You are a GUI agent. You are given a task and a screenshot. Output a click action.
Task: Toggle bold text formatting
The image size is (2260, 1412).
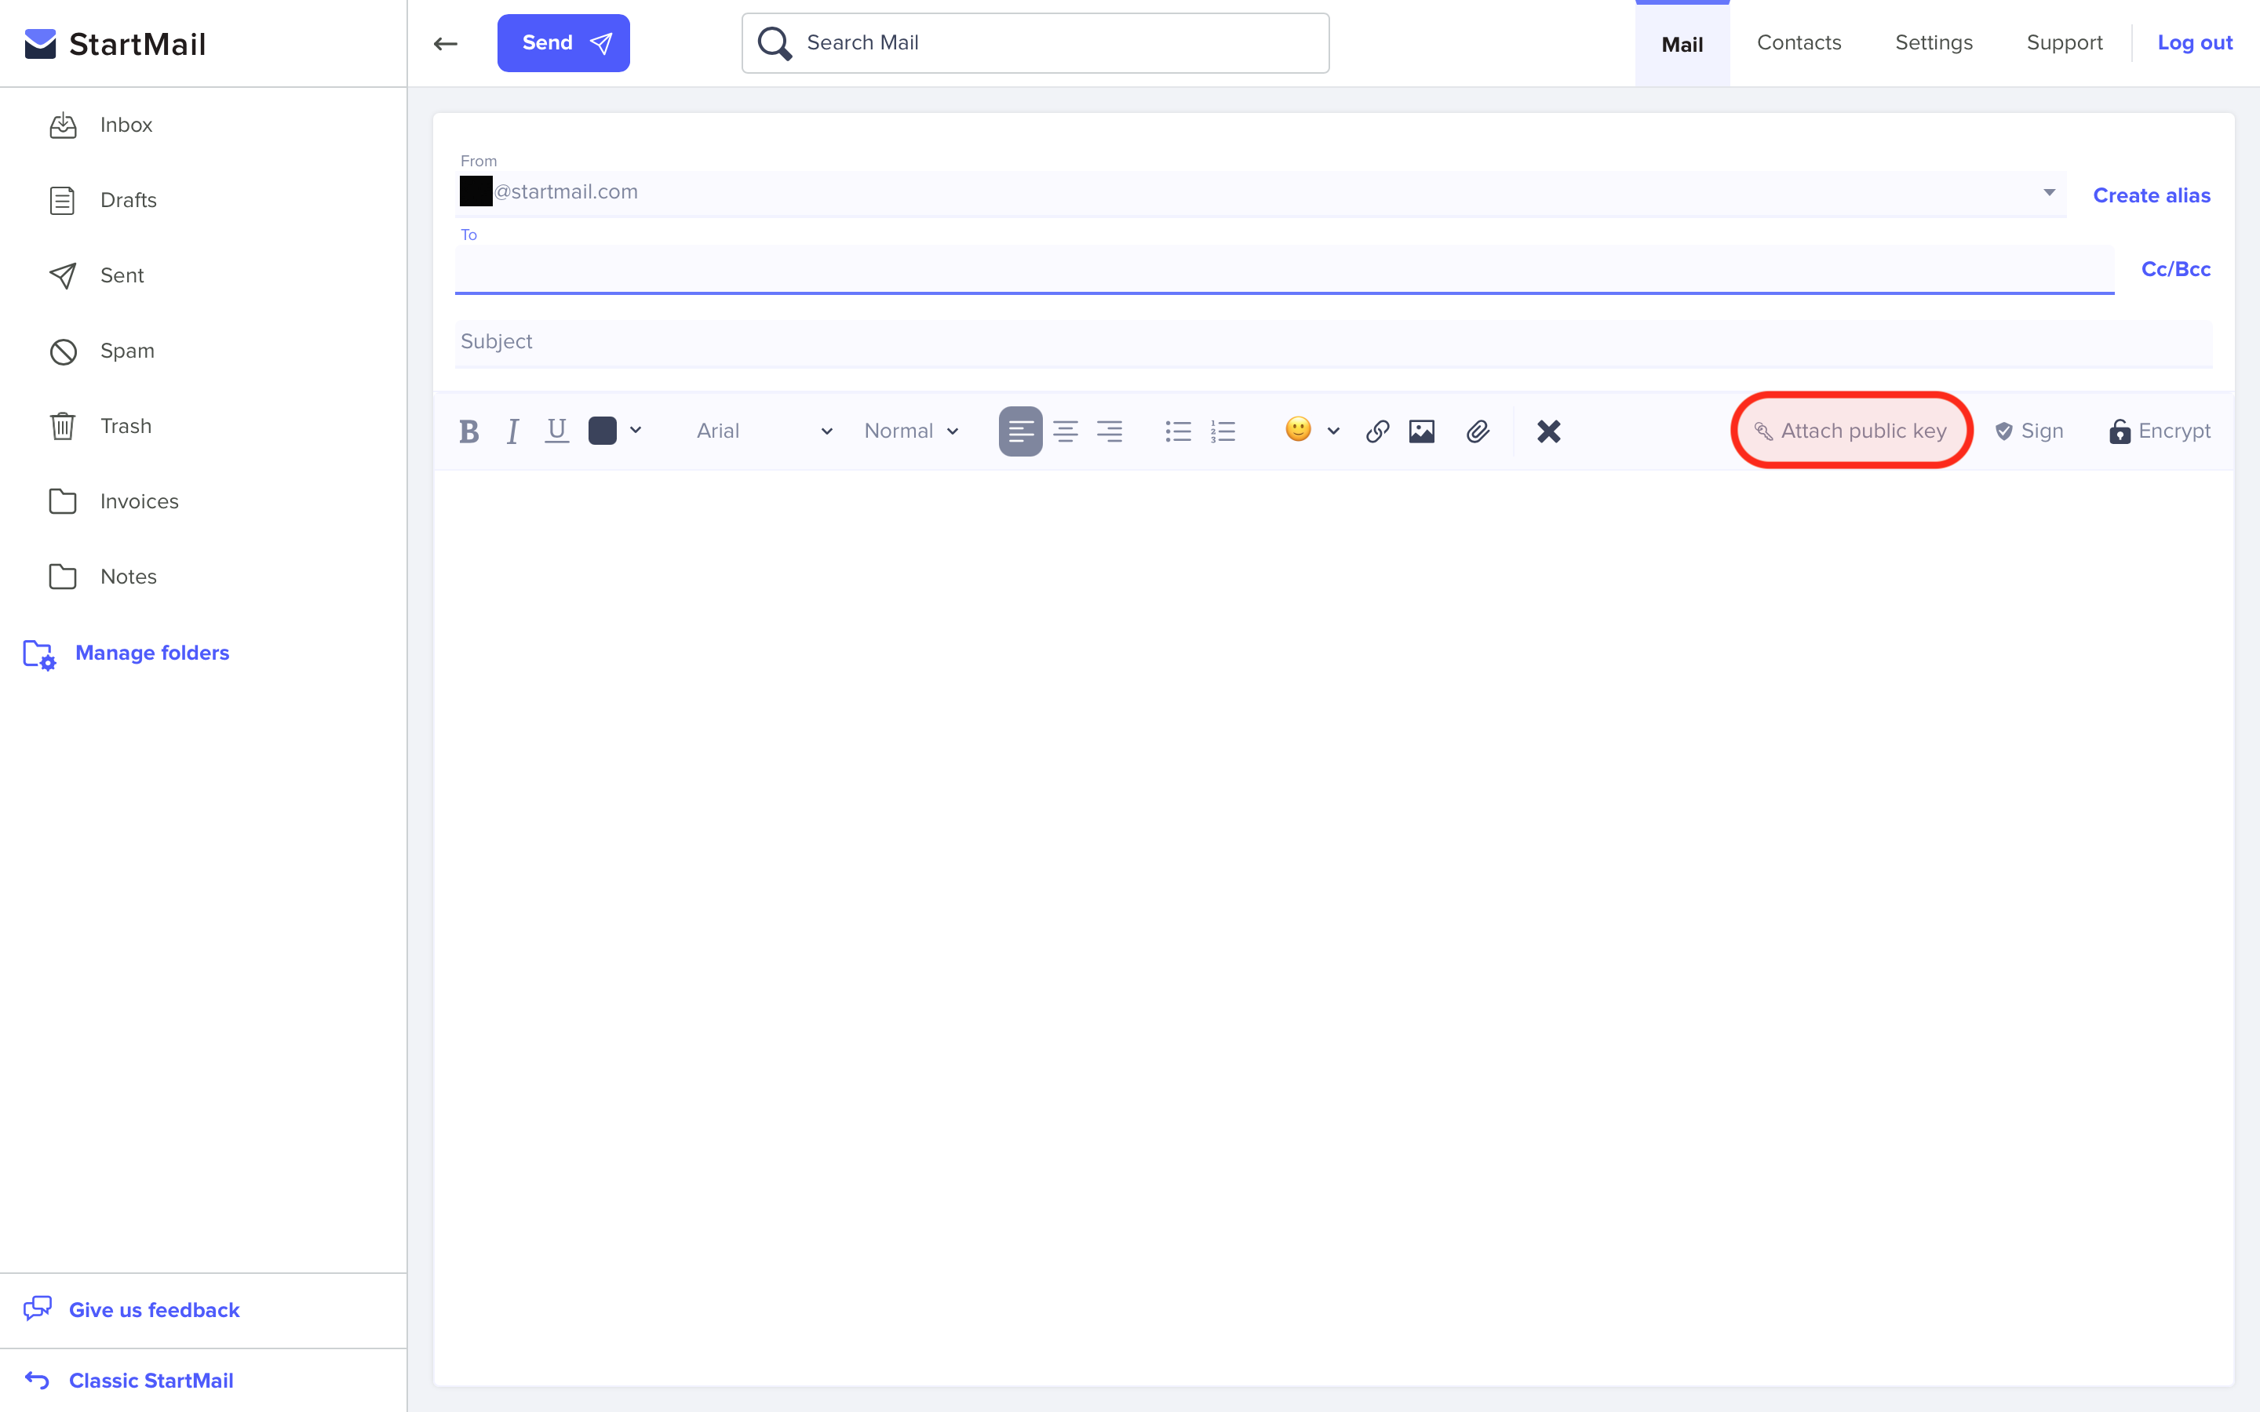pyautogui.click(x=468, y=431)
